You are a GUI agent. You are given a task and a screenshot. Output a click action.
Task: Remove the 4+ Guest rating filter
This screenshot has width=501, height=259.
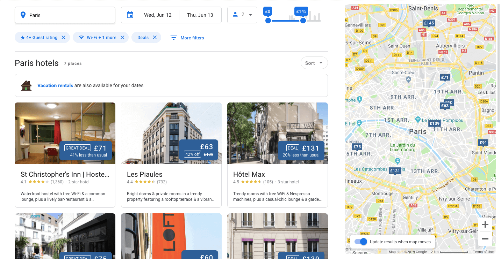[x=63, y=37]
